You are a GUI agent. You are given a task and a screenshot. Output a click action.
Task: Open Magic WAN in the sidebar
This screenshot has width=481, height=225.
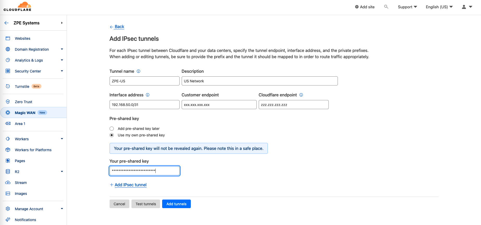coord(33,113)
